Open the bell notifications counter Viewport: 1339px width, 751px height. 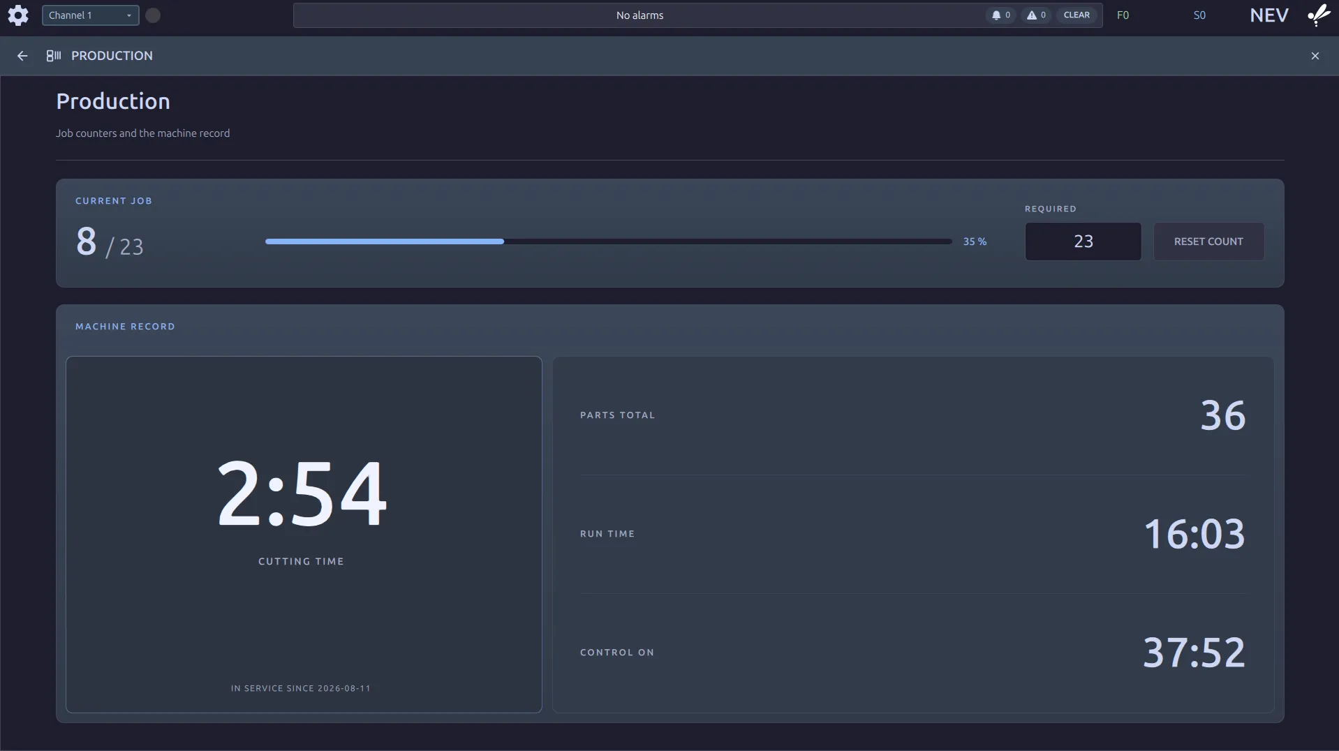(1000, 15)
